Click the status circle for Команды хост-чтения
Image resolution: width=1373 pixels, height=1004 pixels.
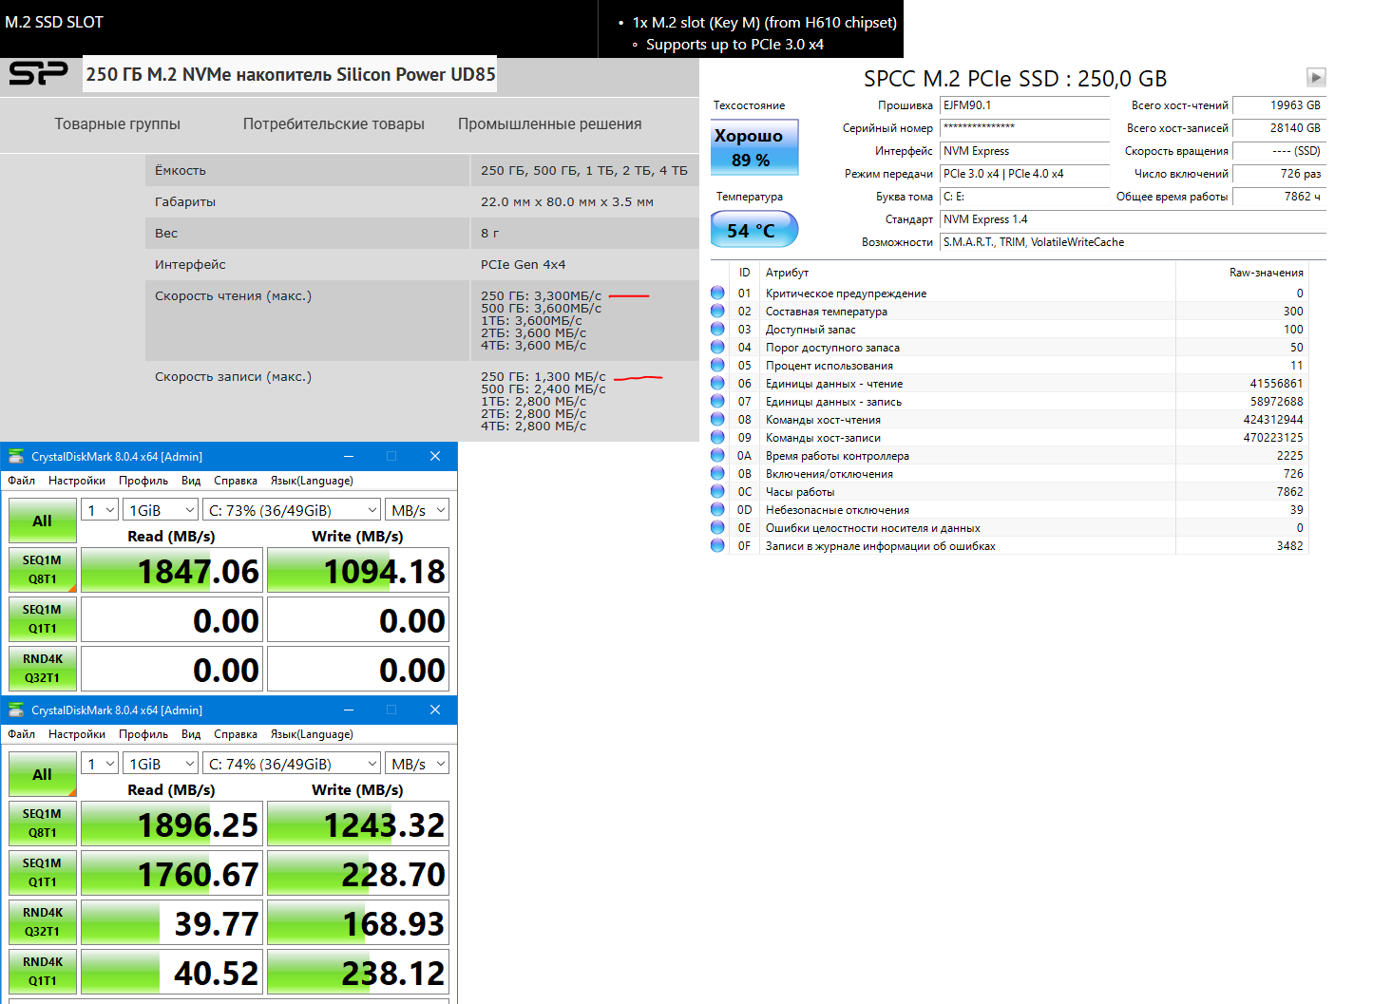[x=717, y=419]
